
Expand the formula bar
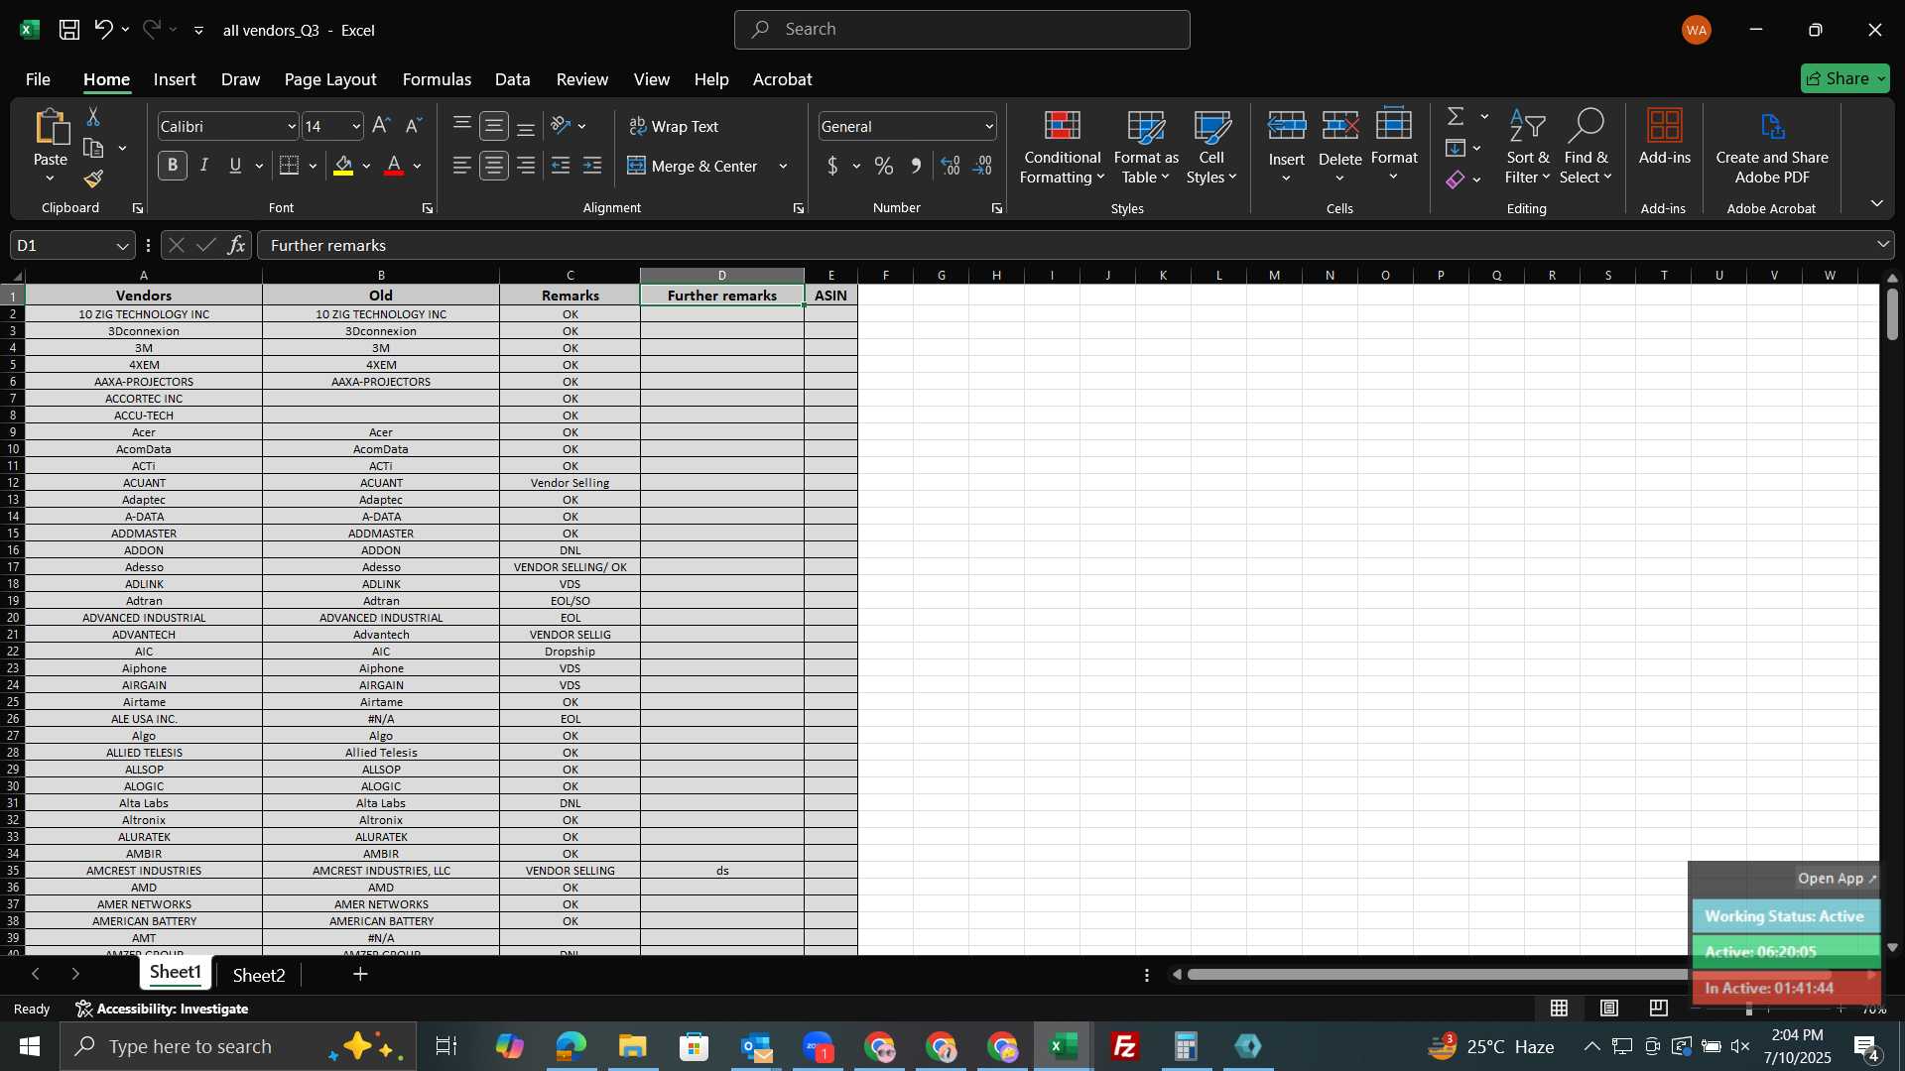1882,245
